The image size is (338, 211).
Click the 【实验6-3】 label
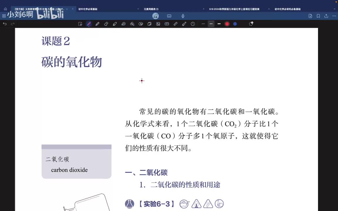(156, 204)
